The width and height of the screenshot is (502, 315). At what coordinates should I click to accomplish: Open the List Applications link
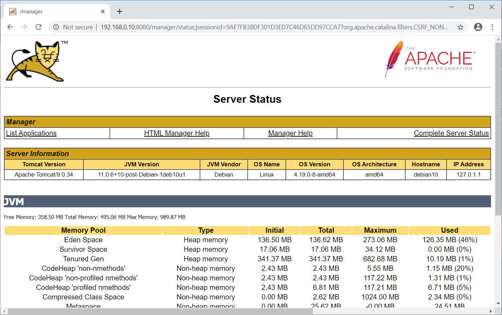31,133
